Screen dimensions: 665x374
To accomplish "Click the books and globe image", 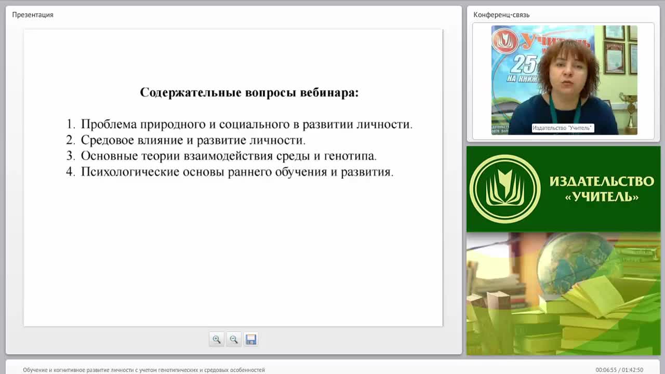I will (563, 293).
